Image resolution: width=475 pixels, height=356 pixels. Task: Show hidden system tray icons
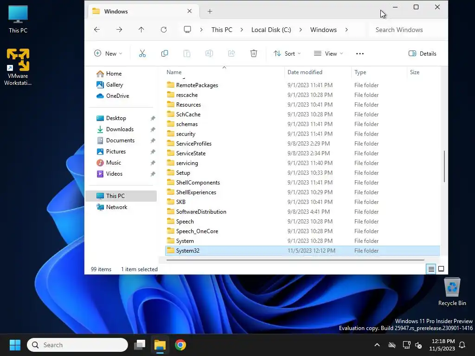(x=377, y=345)
